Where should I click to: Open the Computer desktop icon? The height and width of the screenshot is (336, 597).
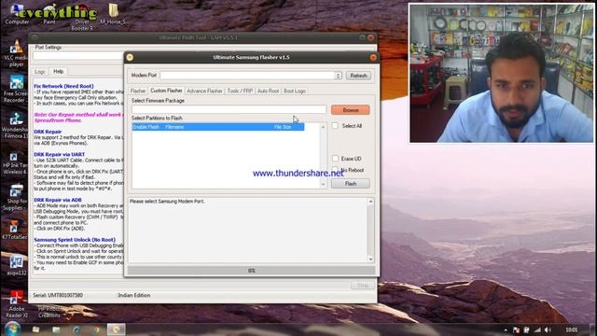click(x=17, y=15)
